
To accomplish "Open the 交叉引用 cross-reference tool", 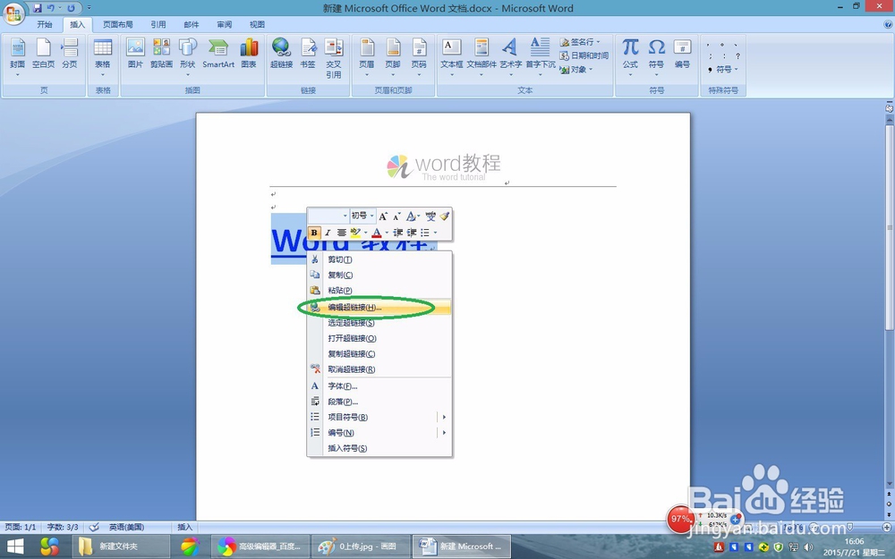I will click(x=333, y=58).
